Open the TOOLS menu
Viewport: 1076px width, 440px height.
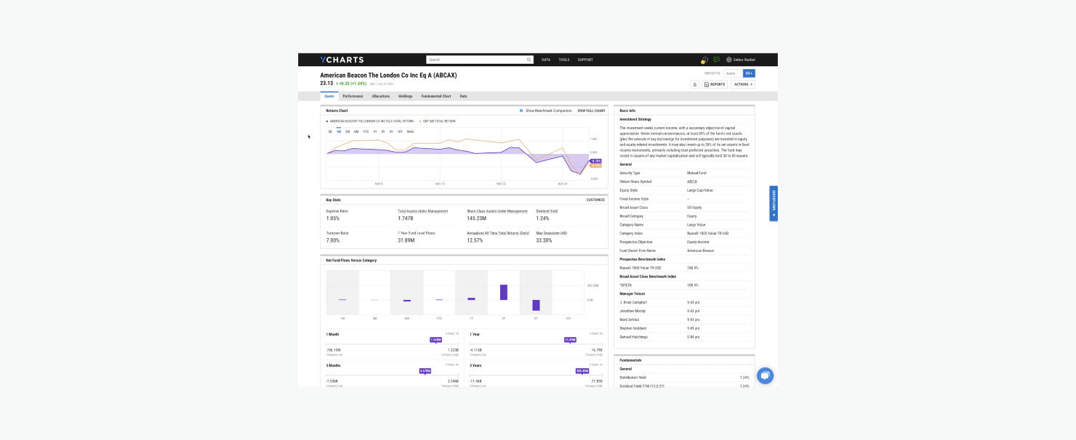pyautogui.click(x=563, y=60)
